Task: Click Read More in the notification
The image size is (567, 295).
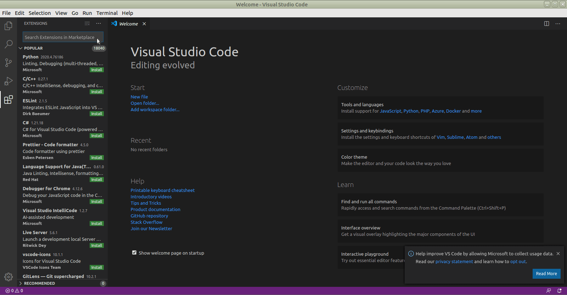Action: click(546, 274)
